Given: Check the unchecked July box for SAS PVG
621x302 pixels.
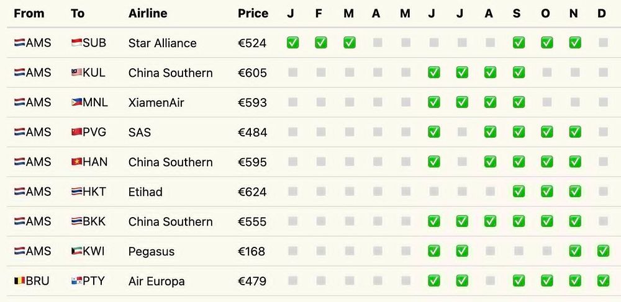Looking at the screenshot, I should (x=461, y=132).
